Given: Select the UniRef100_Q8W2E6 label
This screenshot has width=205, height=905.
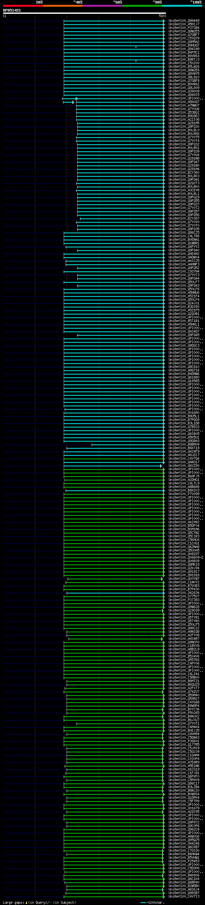Looking at the screenshot, I should pyautogui.click(x=184, y=70).
